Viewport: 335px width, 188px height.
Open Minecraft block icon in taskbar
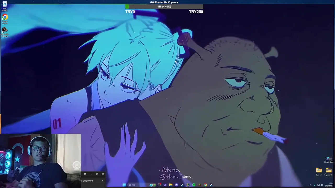pyautogui.click(x=199, y=185)
